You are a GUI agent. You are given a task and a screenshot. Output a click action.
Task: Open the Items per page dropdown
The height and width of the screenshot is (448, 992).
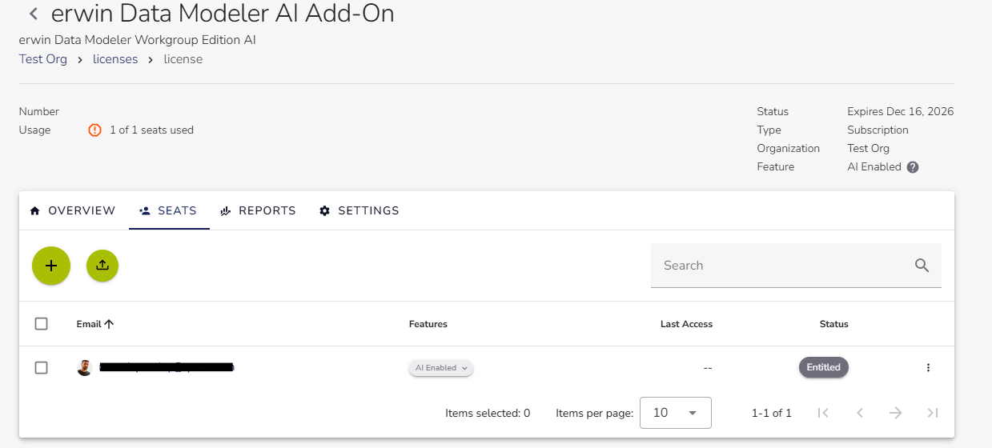676,413
